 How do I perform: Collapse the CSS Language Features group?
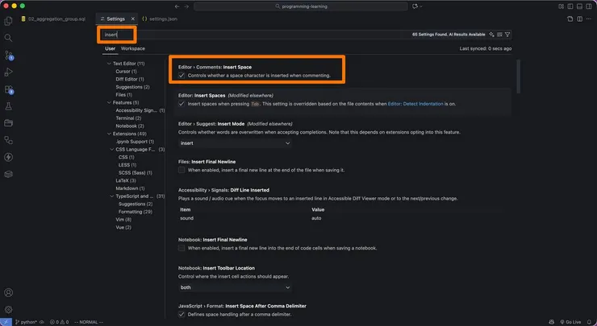tap(111, 150)
